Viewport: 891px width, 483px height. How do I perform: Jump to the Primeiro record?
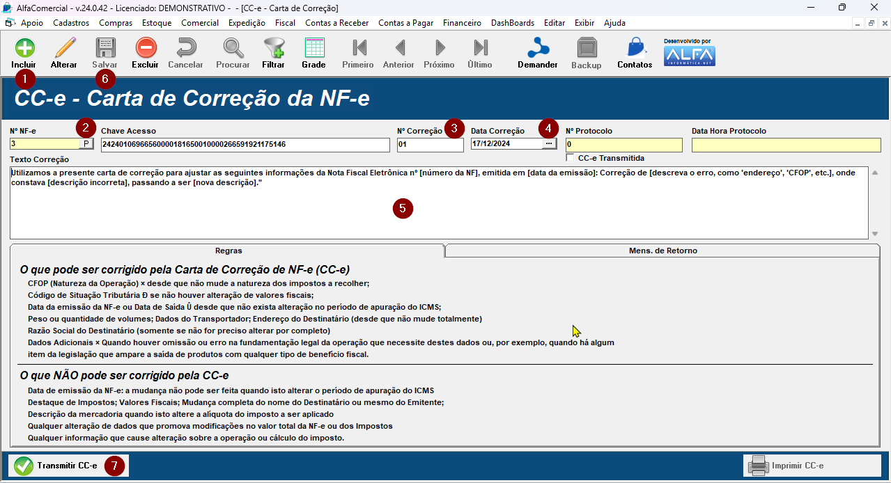point(358,49)
